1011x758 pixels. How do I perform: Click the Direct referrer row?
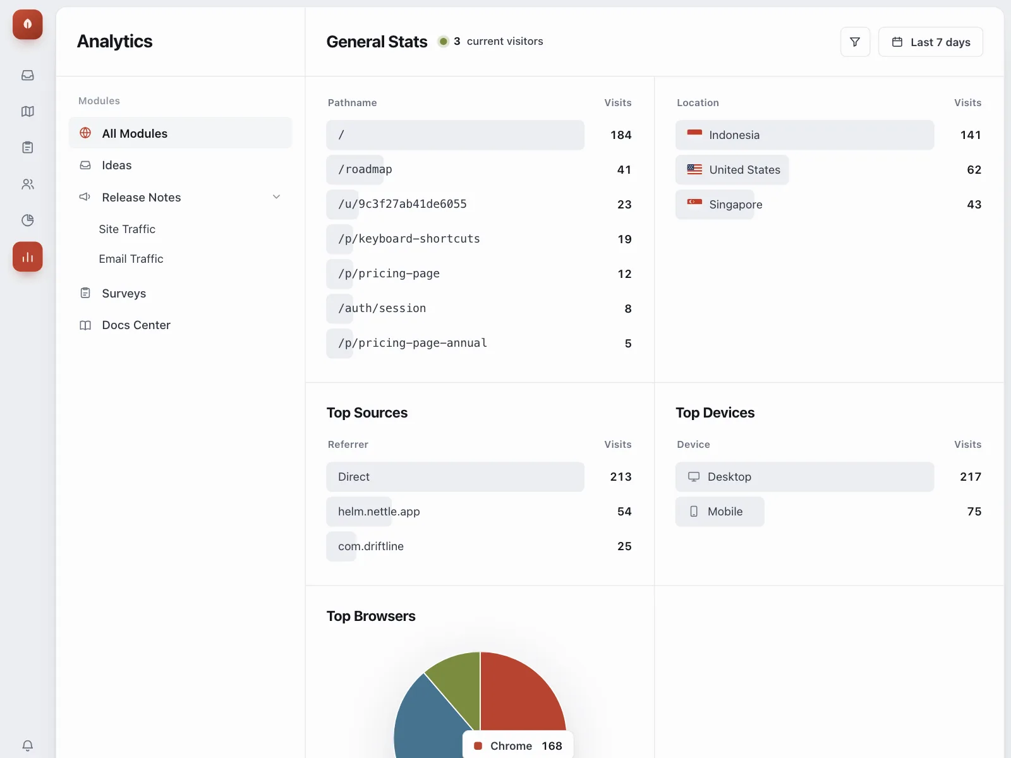[479, 477]
